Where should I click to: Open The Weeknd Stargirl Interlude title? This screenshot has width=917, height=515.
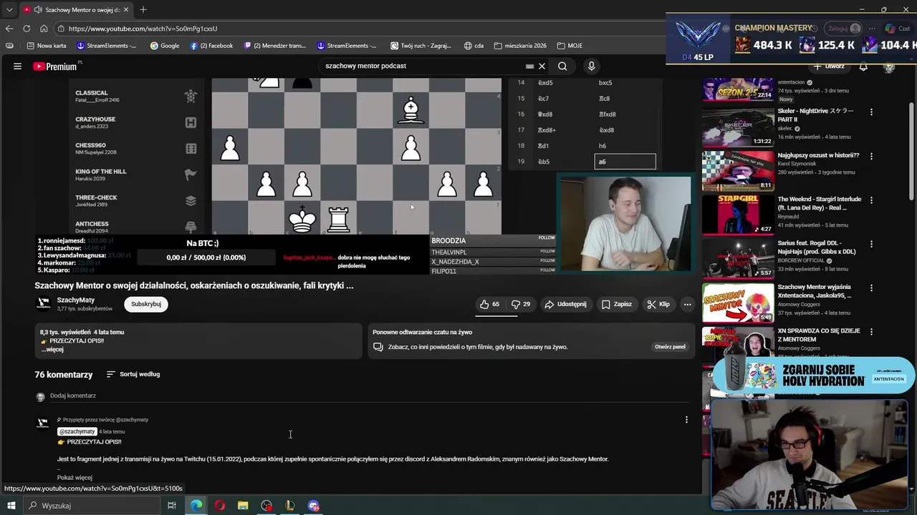pos(820,203)
